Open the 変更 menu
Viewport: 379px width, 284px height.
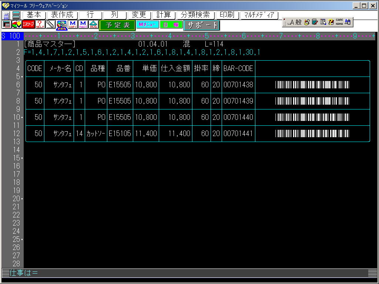139,15
